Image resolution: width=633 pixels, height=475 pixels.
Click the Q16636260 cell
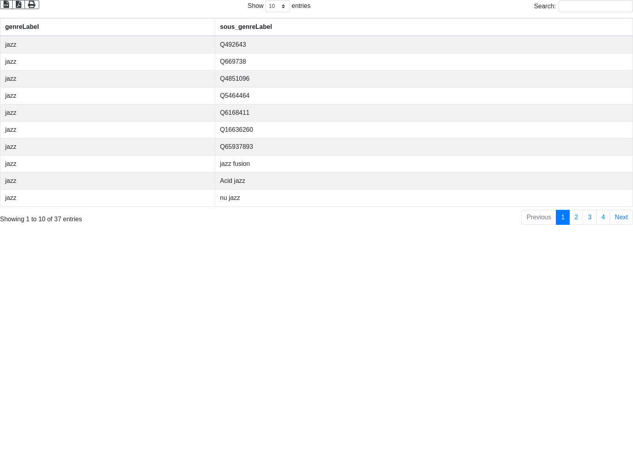pyautogui.click(x=236, y=130)
